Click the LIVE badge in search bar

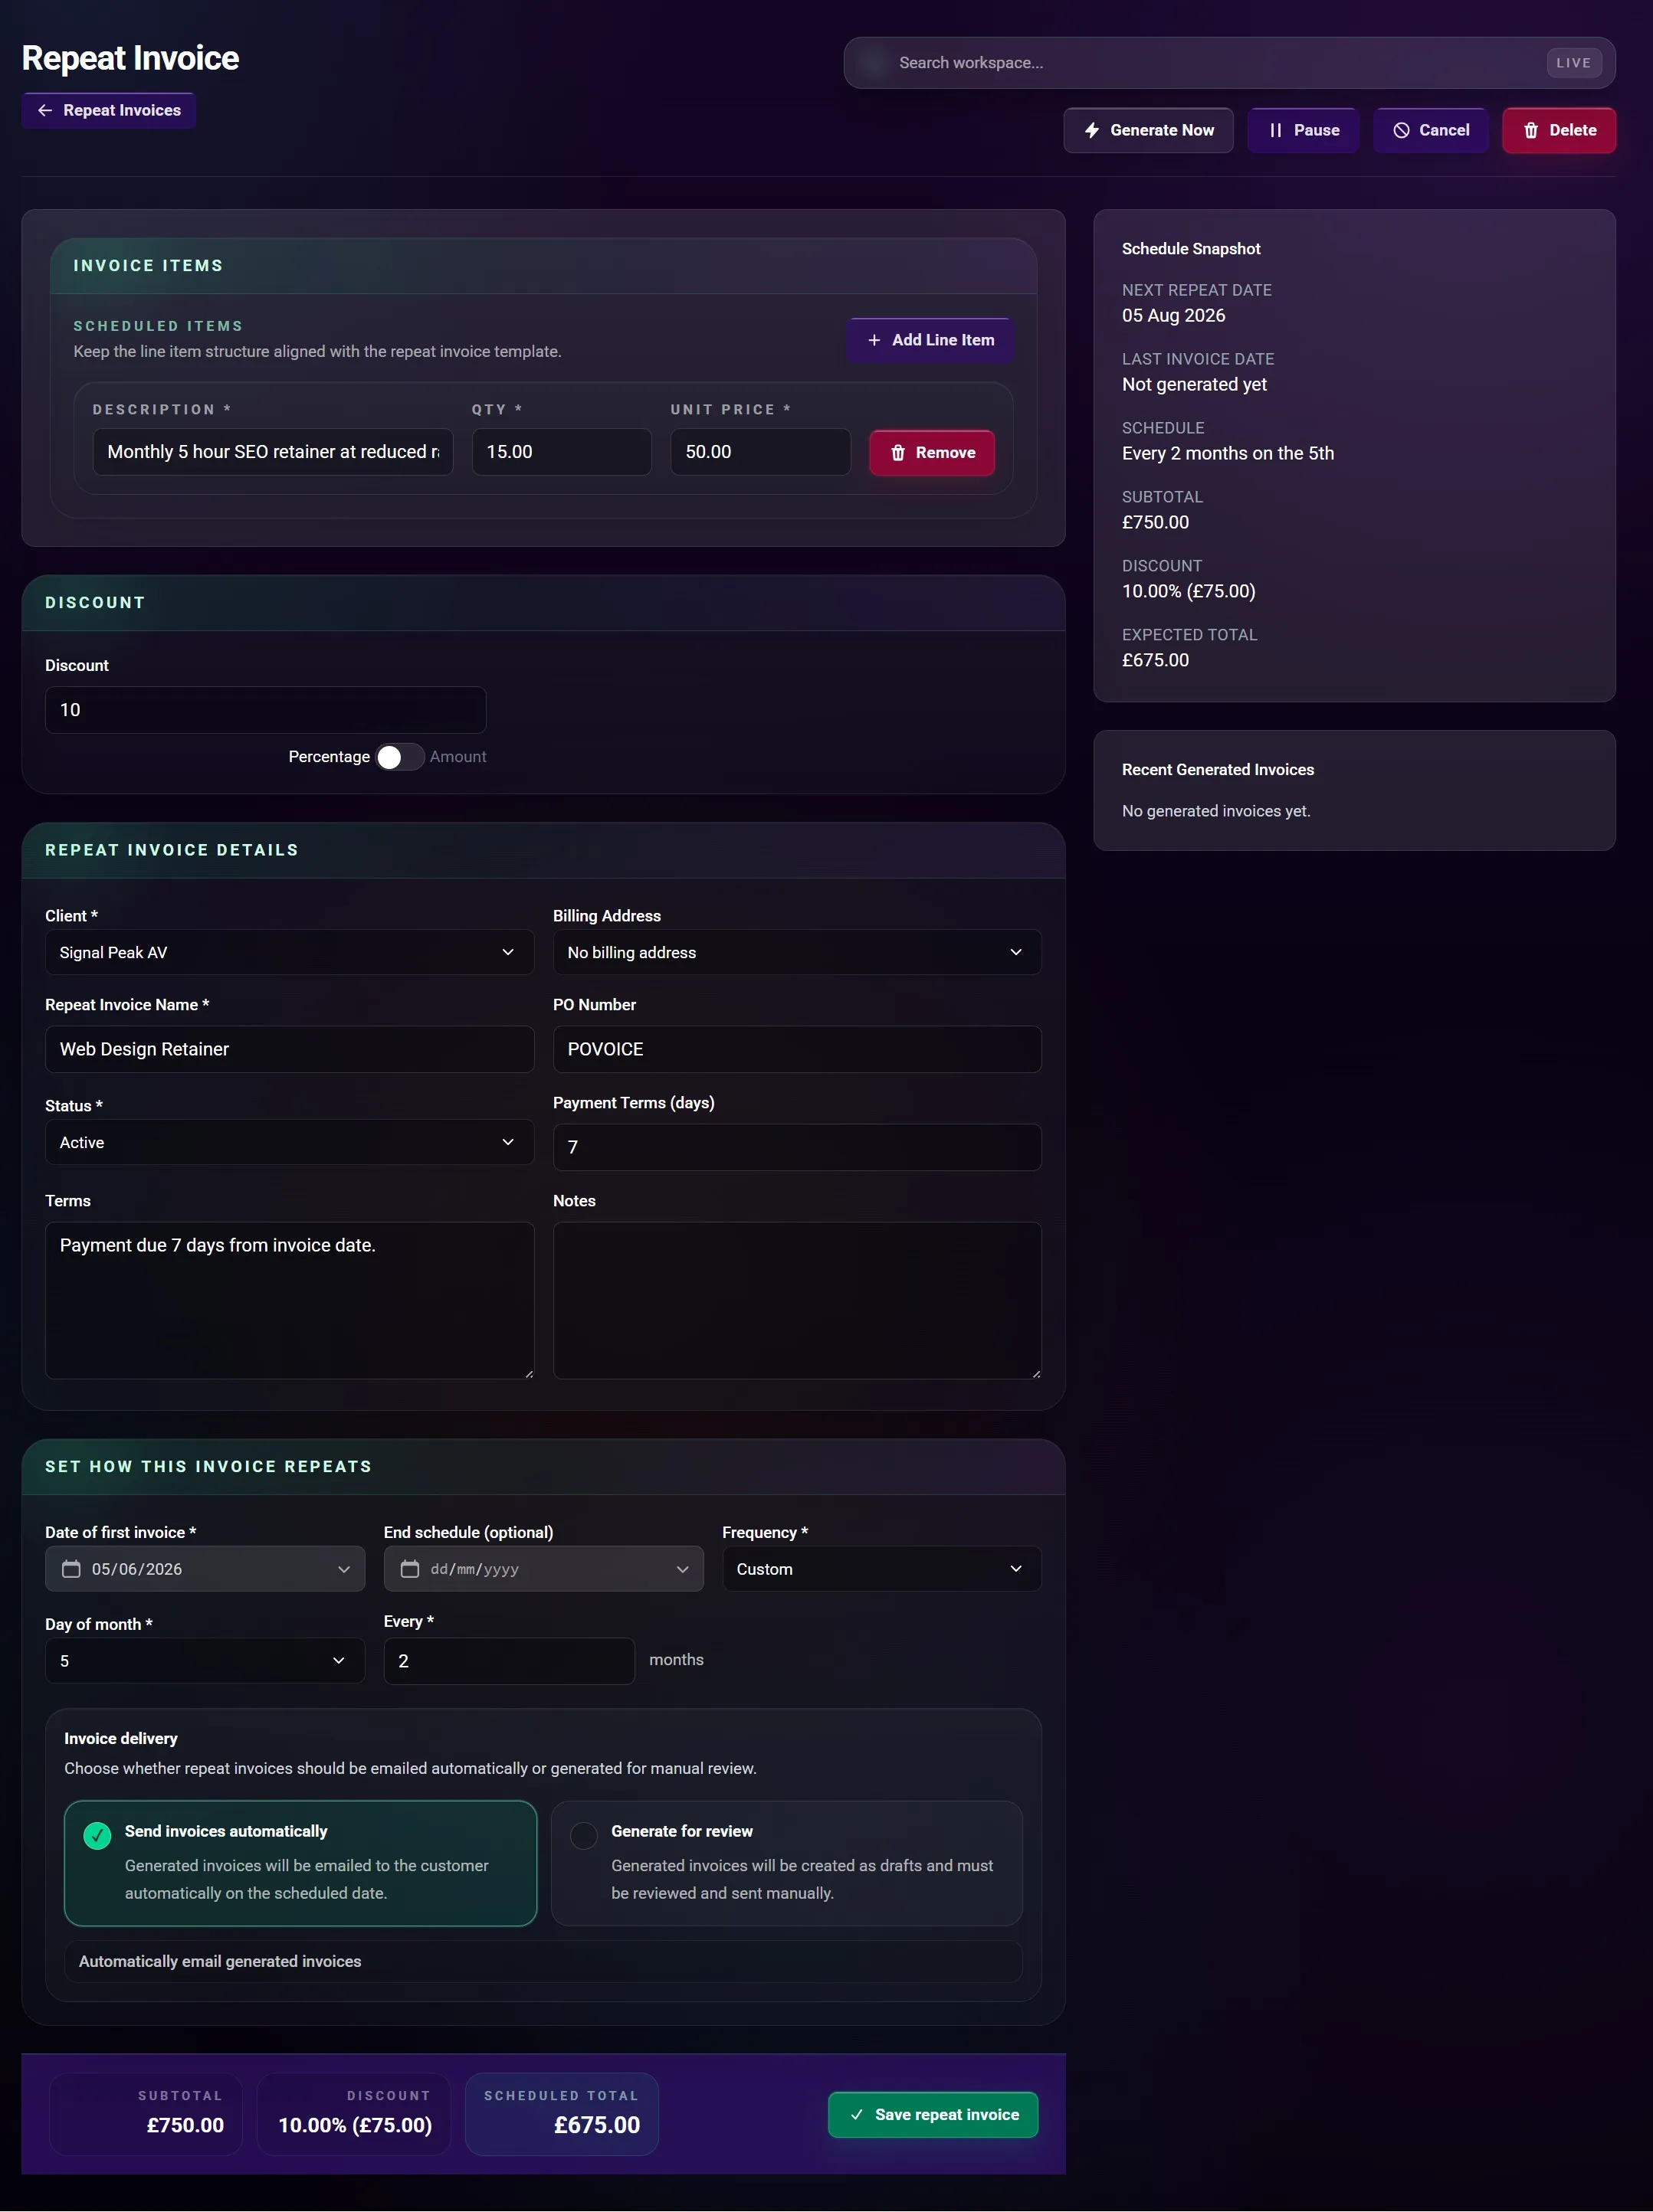[x=1573, y=63]
